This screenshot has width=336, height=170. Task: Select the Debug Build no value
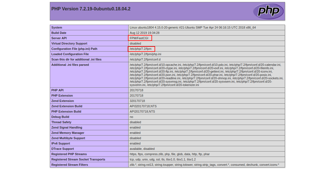(131, 117)
